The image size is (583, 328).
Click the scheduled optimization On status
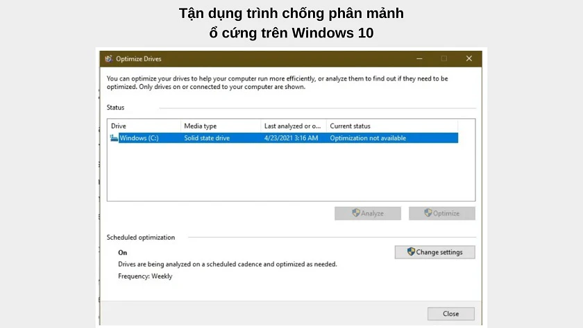click(x=123, y=253)
